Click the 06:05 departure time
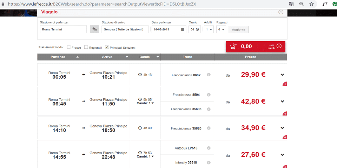The width and height of the screenshot is (337, 168). click(59, 77)
